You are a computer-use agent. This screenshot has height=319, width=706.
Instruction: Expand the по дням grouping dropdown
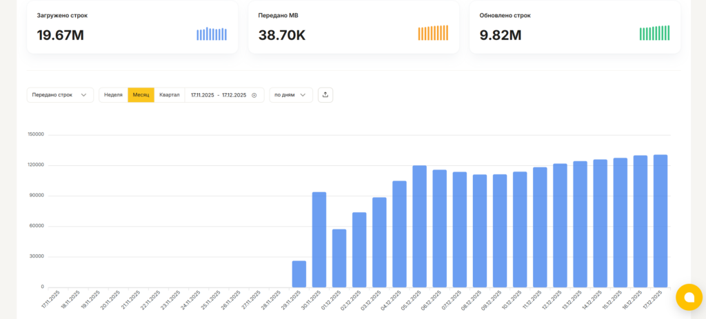[290, 95]
